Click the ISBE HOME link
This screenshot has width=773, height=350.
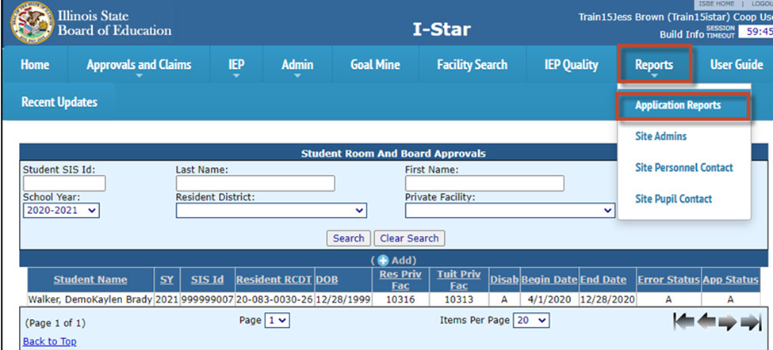(716, 3)
